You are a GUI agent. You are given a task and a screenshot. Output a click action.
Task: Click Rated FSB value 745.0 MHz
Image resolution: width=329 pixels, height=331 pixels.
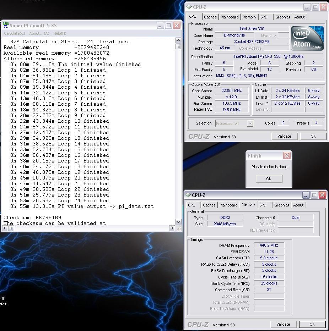pos(232,110)
